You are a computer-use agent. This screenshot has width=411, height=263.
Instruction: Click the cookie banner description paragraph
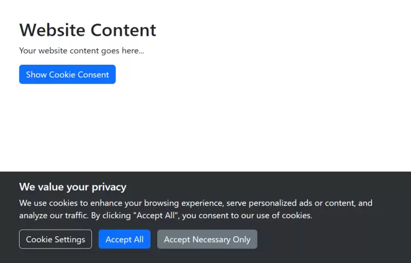click(x=195, y=209)
